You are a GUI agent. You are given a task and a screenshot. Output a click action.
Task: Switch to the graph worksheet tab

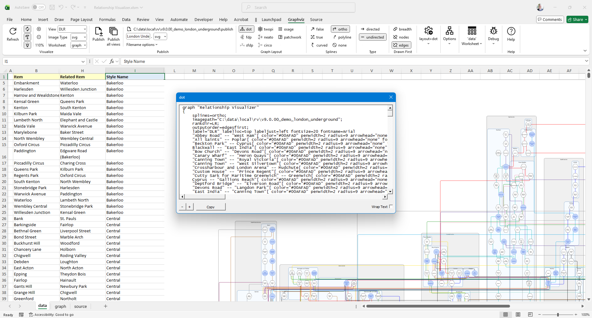(x=60, y=306)
